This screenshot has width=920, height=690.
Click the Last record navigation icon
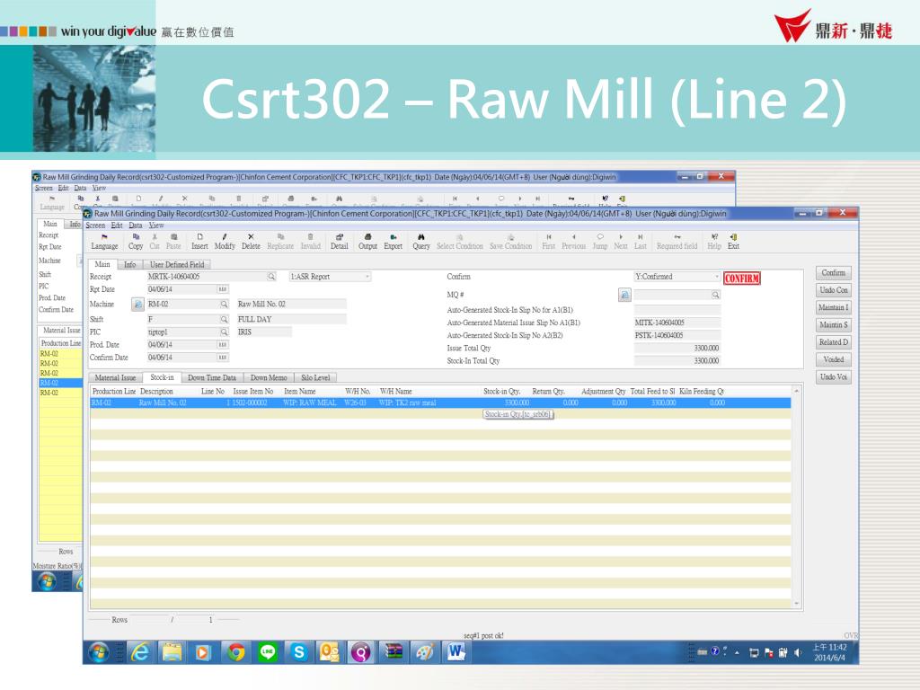coord(640,237)
